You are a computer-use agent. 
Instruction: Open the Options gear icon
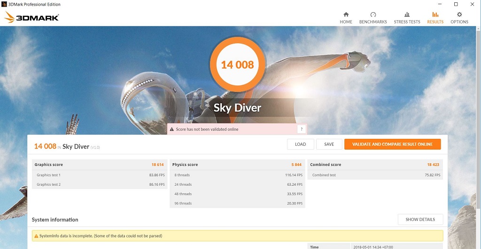[x=459, y=15]
